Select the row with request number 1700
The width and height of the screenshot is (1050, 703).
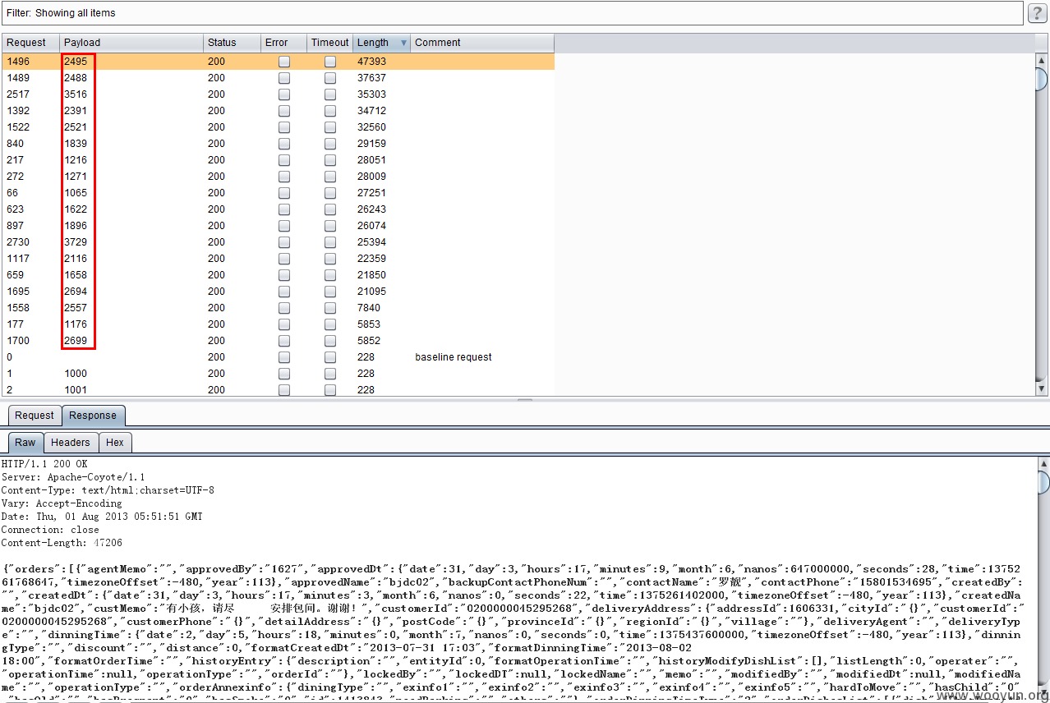(x=278, y=341)
